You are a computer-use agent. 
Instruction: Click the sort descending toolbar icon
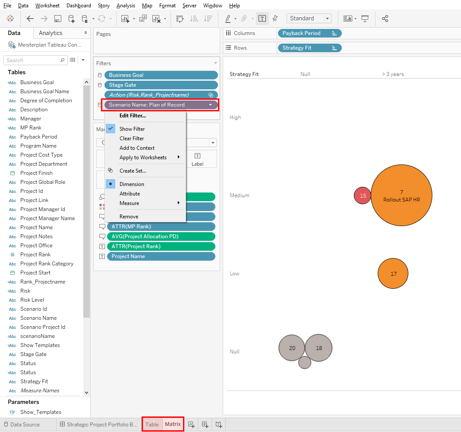pyautogui.click(x=208, y=19)
